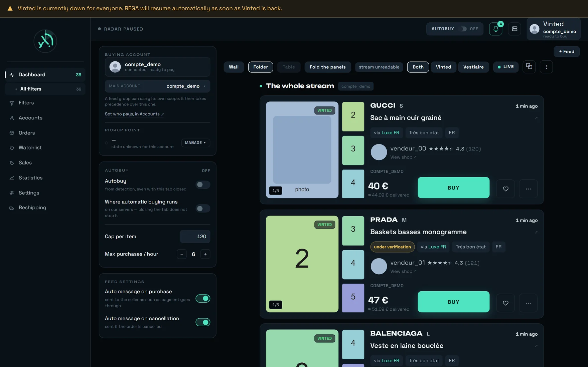588x367 pixels.
Task: Increase max purchases per hour
Action: click(x=205, y=254)
